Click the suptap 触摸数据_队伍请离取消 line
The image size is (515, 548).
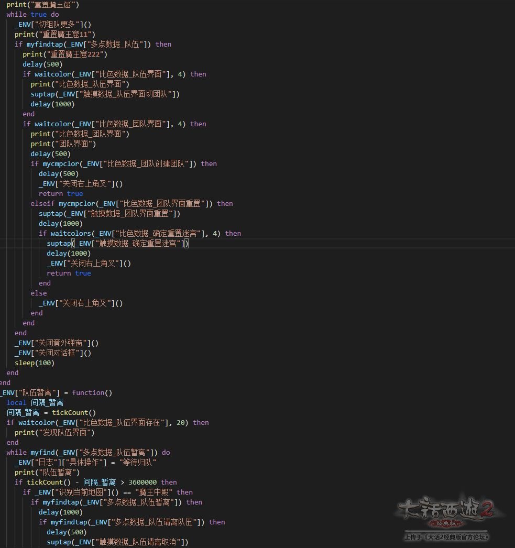pyautogui.click(x=117, y=542)
